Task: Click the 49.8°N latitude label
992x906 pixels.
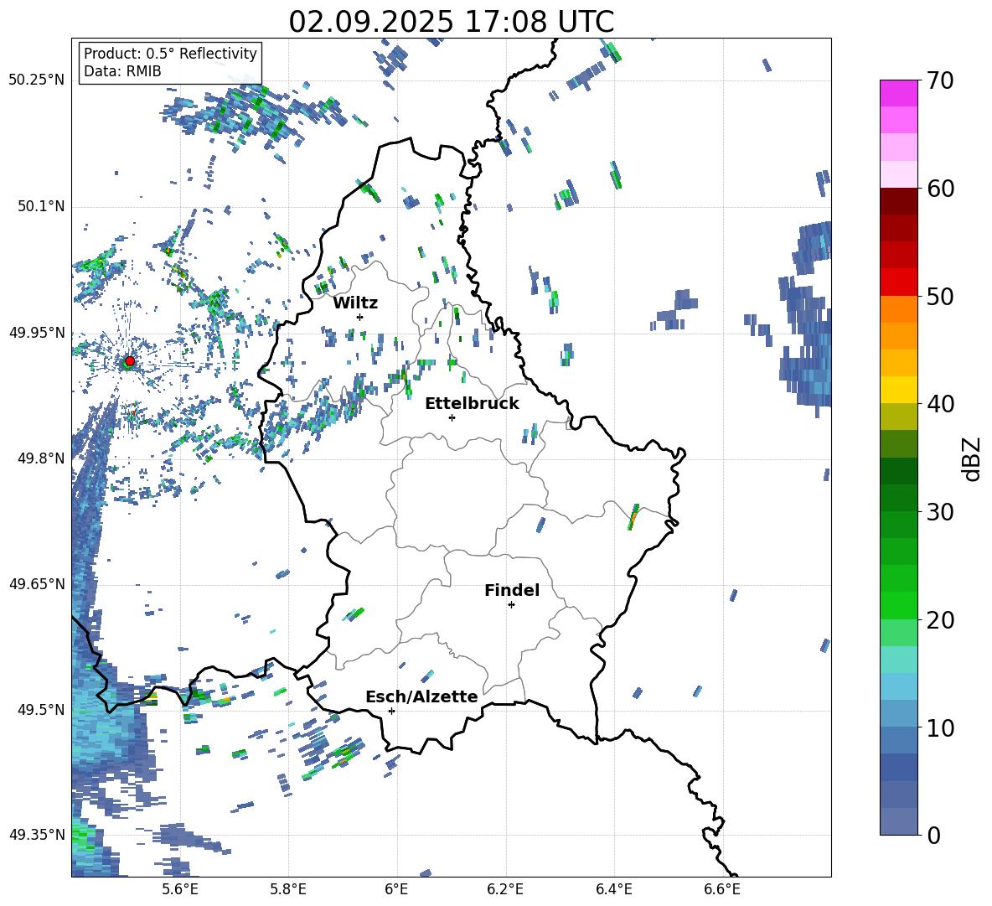Action: click(x=40, y=458)
